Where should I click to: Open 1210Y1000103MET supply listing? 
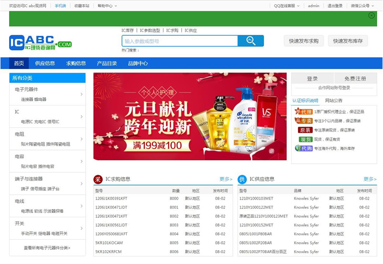click(256, 199)
